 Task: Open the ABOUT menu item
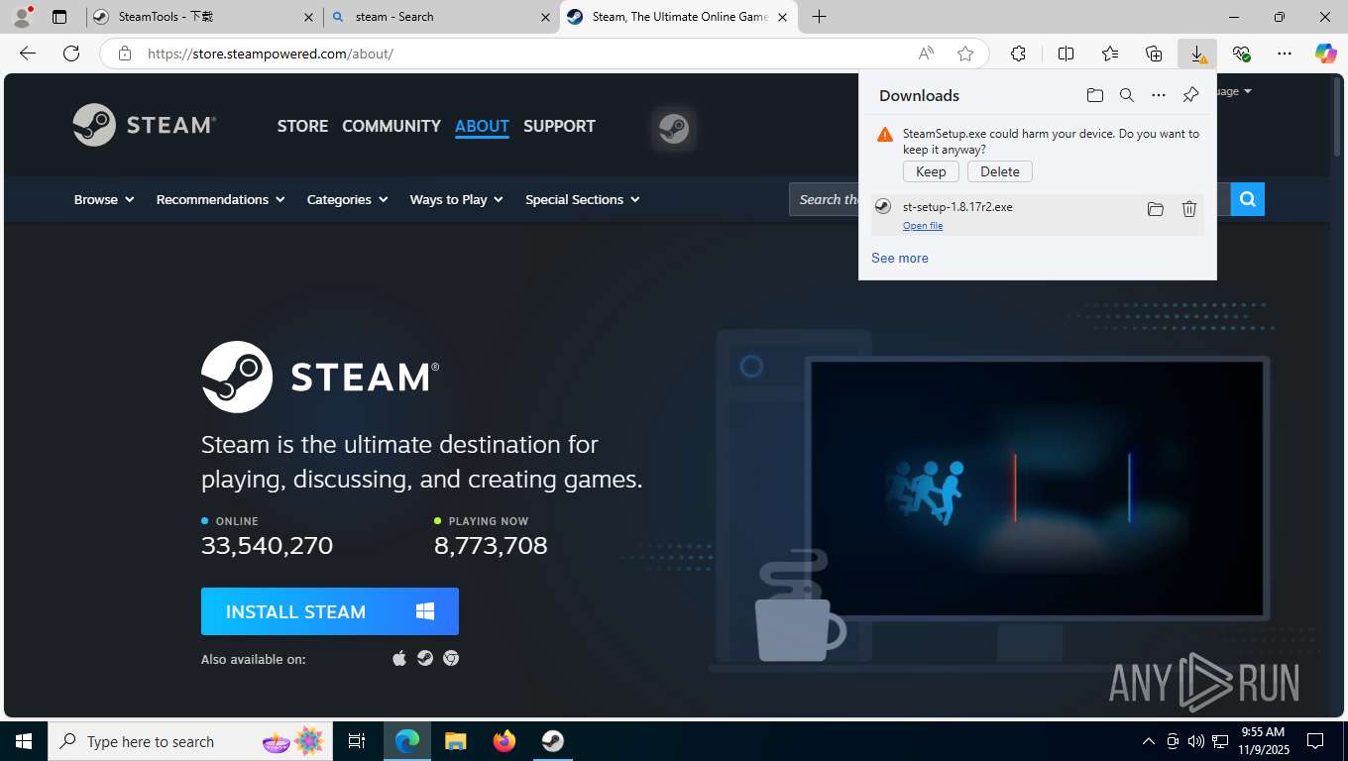tap(482, 126)
